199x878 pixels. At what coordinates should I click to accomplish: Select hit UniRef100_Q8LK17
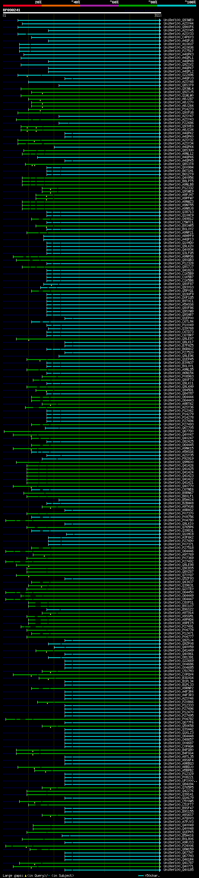click(x=178, y=342)
